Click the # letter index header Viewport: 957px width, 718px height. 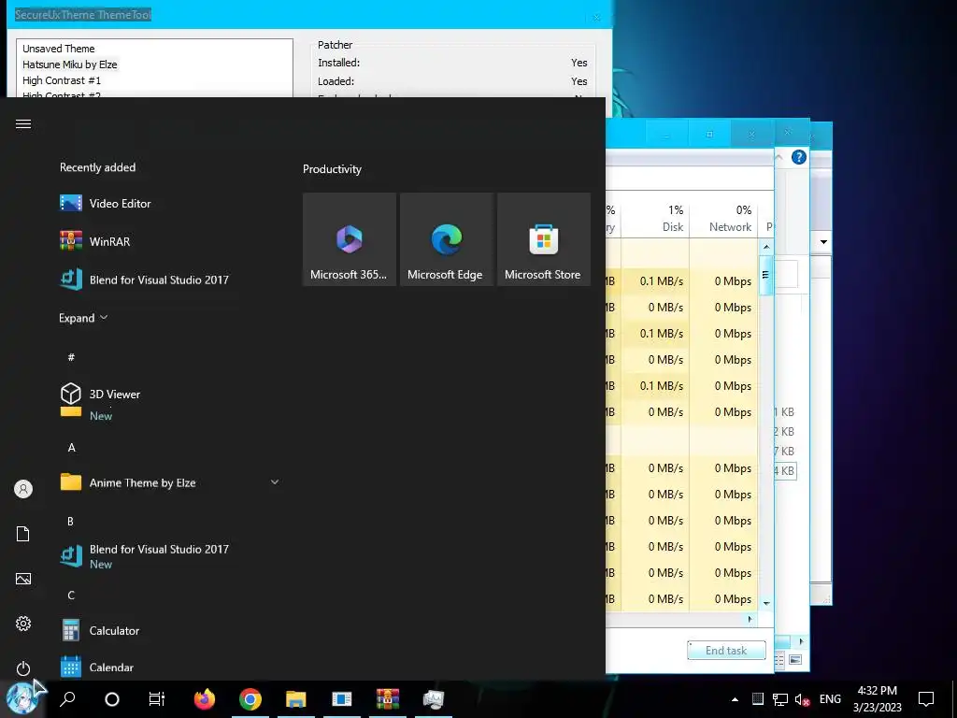(x=71, y=357)
